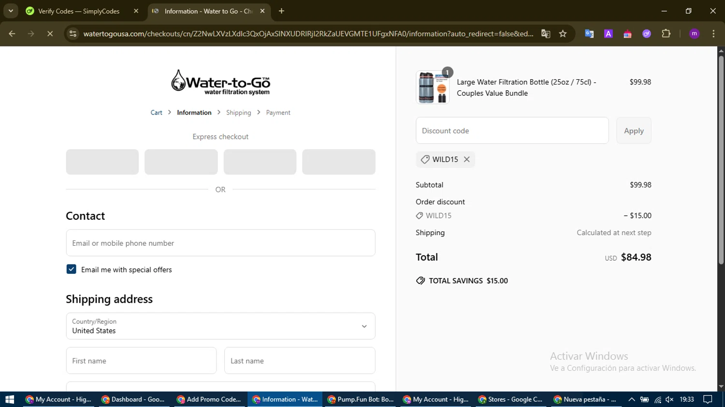Open the Google Translate extension
Image resolution: width=725 pixels, height=407 pixels.
pos(589,34)
